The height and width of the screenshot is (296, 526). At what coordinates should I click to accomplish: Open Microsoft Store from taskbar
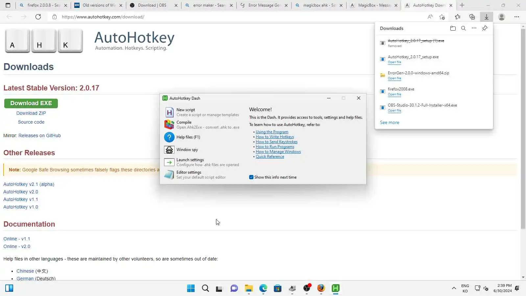point(278,288)
